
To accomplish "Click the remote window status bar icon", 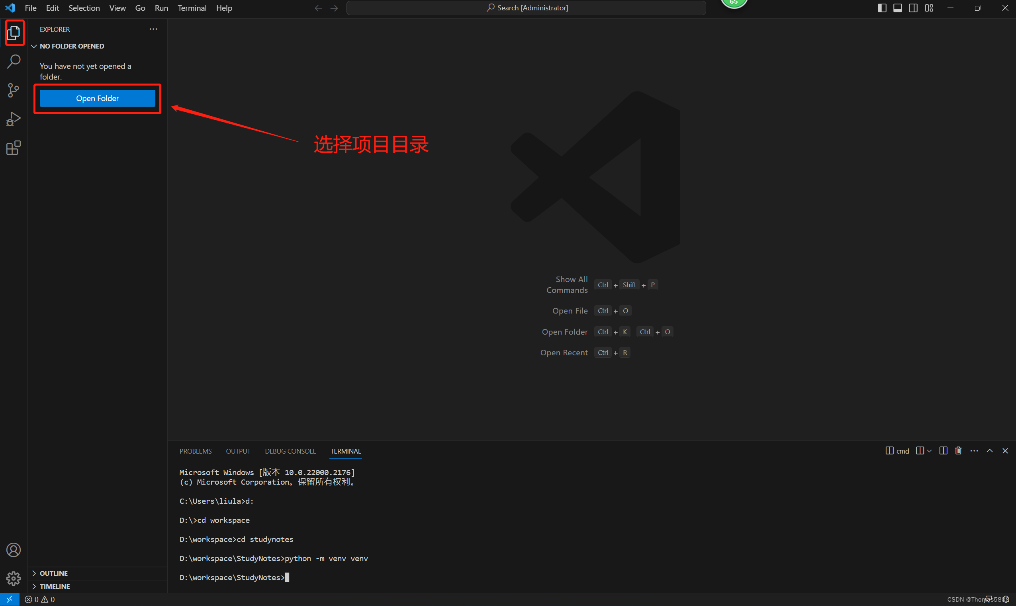I will (x=10, y=599).
